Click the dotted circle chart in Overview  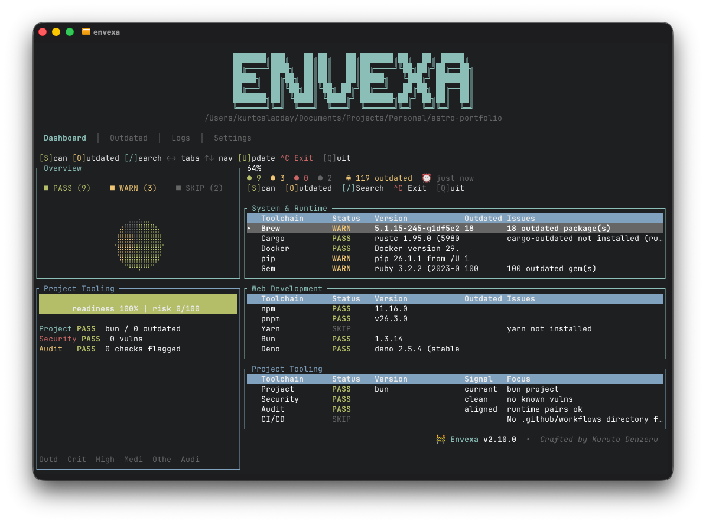pos(139,245)
